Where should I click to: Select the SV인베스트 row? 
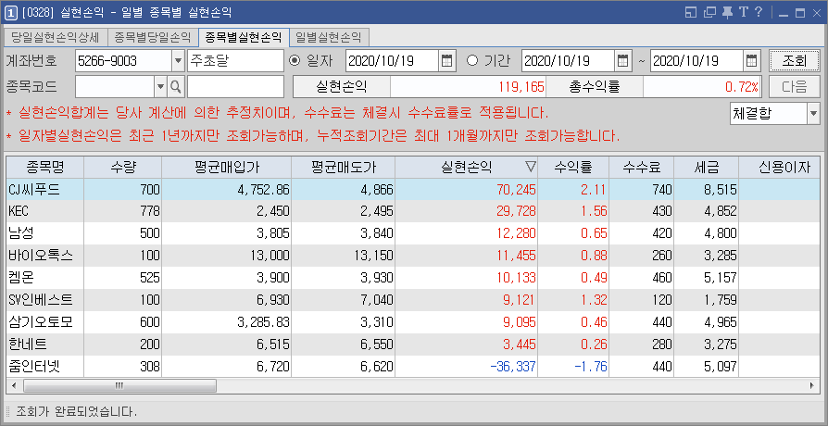pyautogui.click(x=413, y=300)
